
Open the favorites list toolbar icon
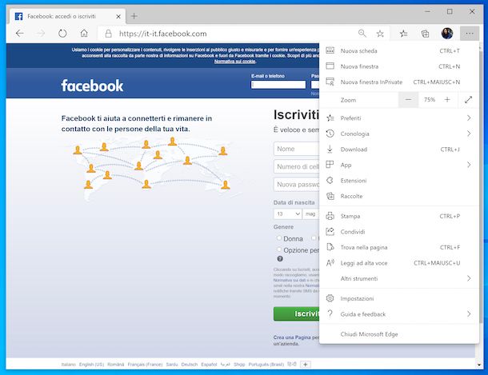coord(404,34)
